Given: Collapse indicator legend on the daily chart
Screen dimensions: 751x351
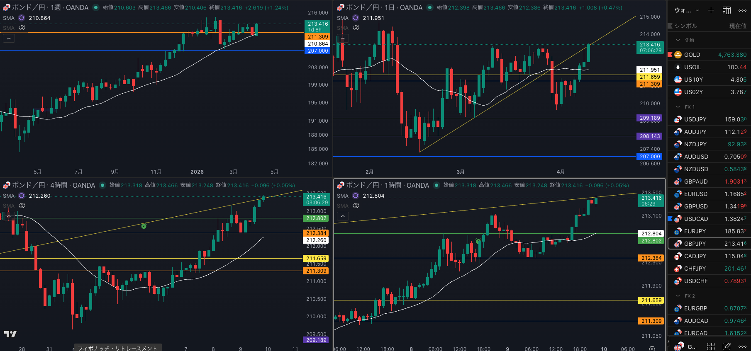Looking at the screenshot, I should tap(343, 39).
